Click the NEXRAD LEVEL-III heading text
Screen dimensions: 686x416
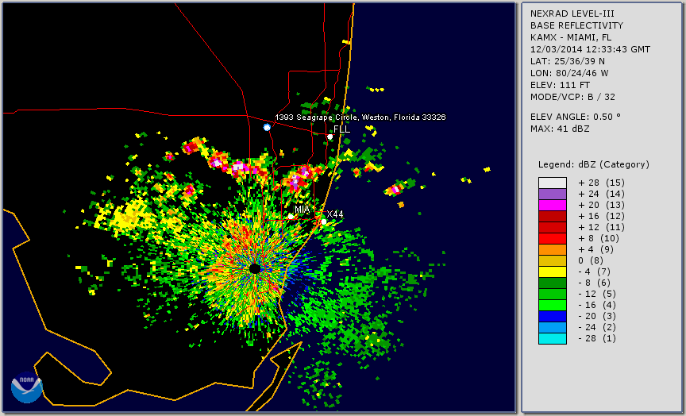point(572,13)
